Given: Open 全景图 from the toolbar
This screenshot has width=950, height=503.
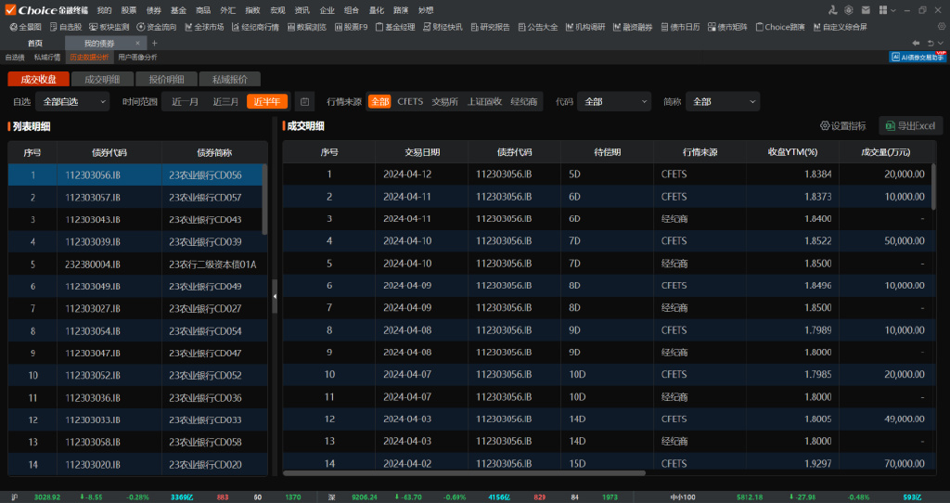Looking at the screenshot, I should 25,27.
